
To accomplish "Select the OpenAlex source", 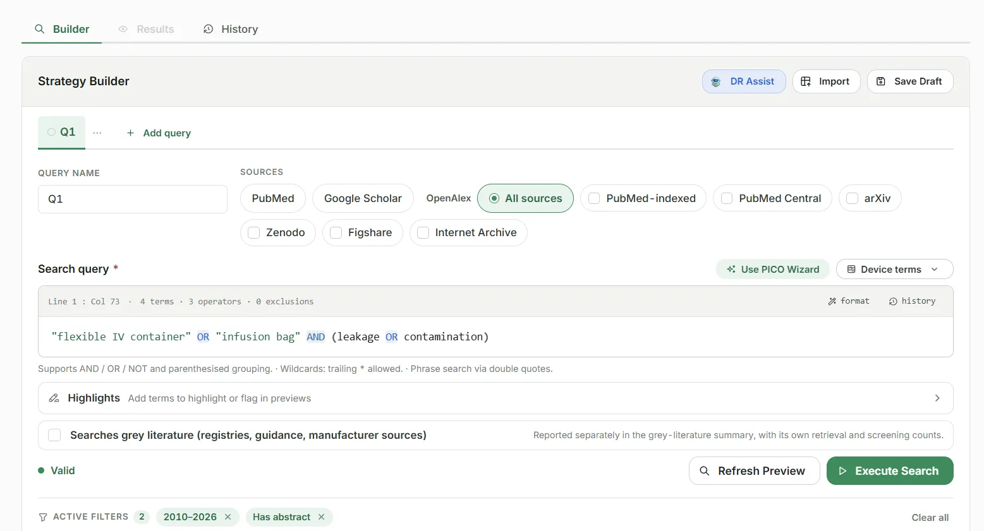I will (x=449, y=198).
